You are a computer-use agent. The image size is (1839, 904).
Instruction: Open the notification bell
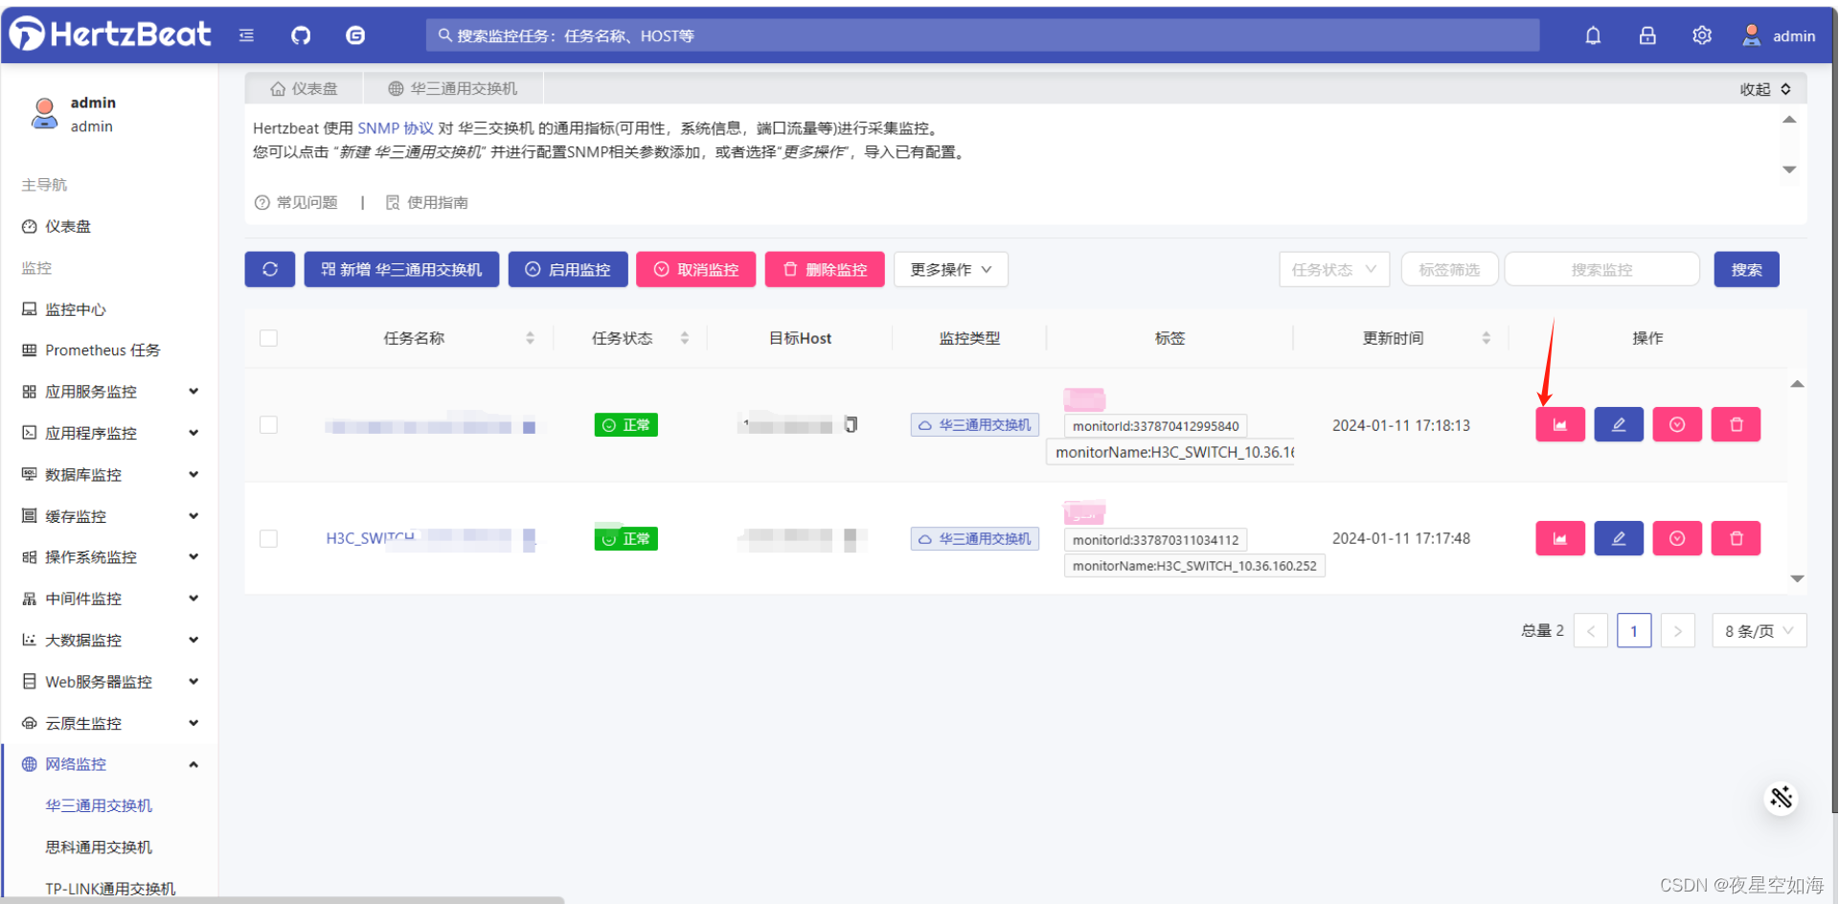point(1593,34)
